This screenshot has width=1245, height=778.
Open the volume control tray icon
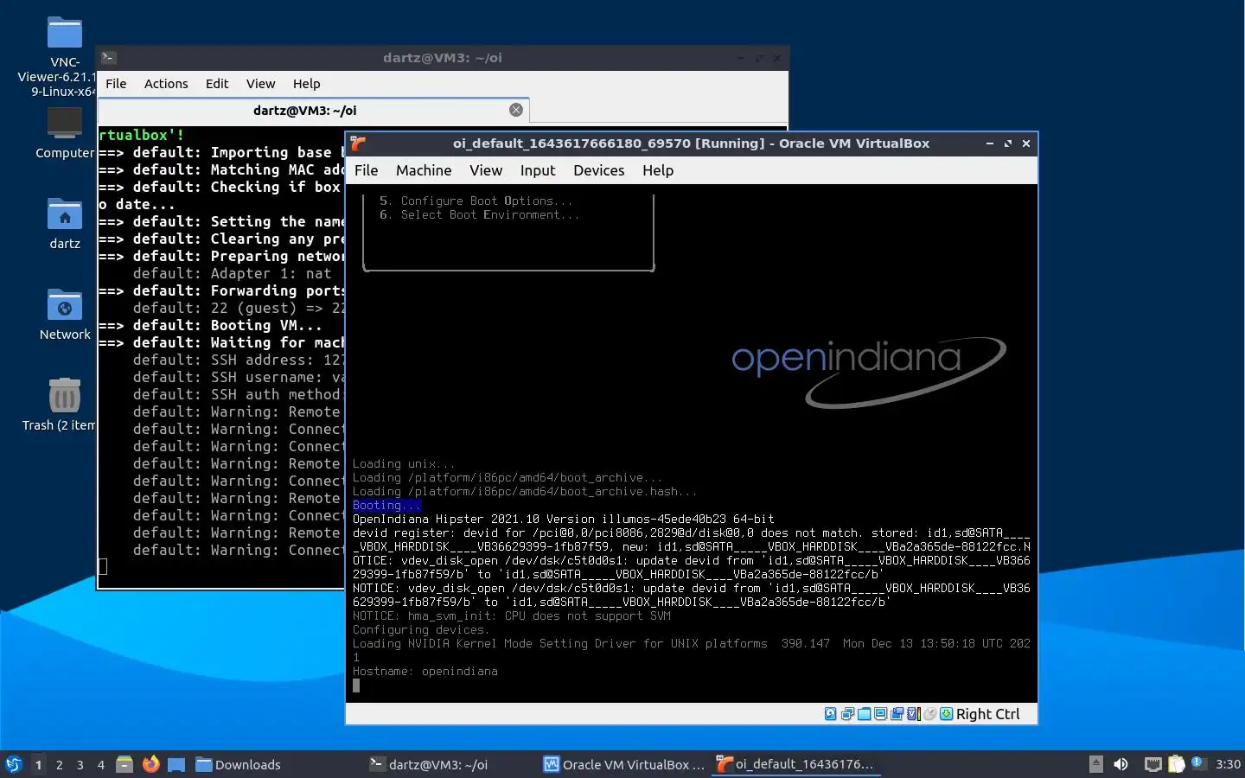point(1121,764)
